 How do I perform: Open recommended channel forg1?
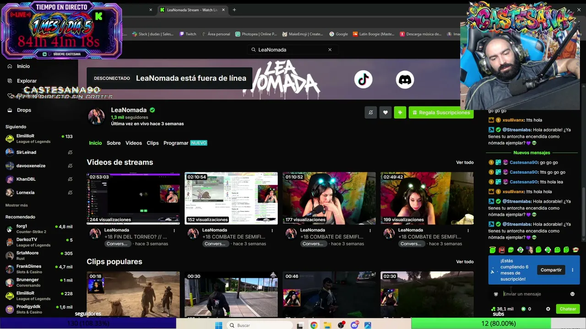click(39, 228)
